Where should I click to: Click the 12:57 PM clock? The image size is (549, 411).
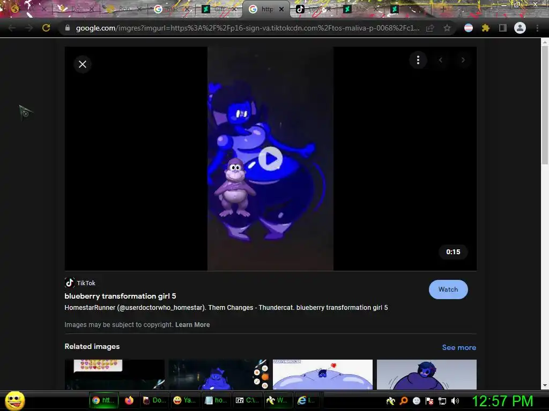click(x=502, y=401)
